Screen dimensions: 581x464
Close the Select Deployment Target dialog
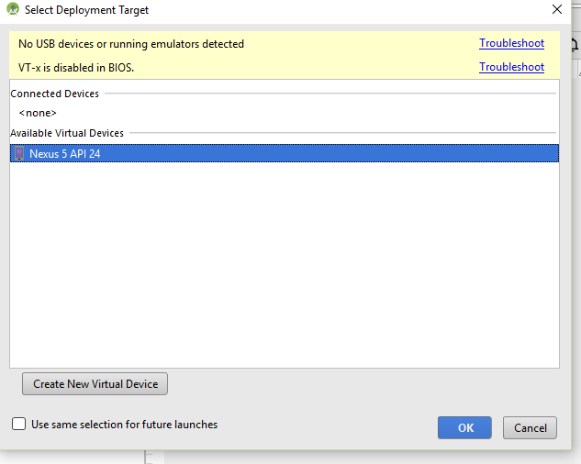pyautogui.click(x=557, y=9)
